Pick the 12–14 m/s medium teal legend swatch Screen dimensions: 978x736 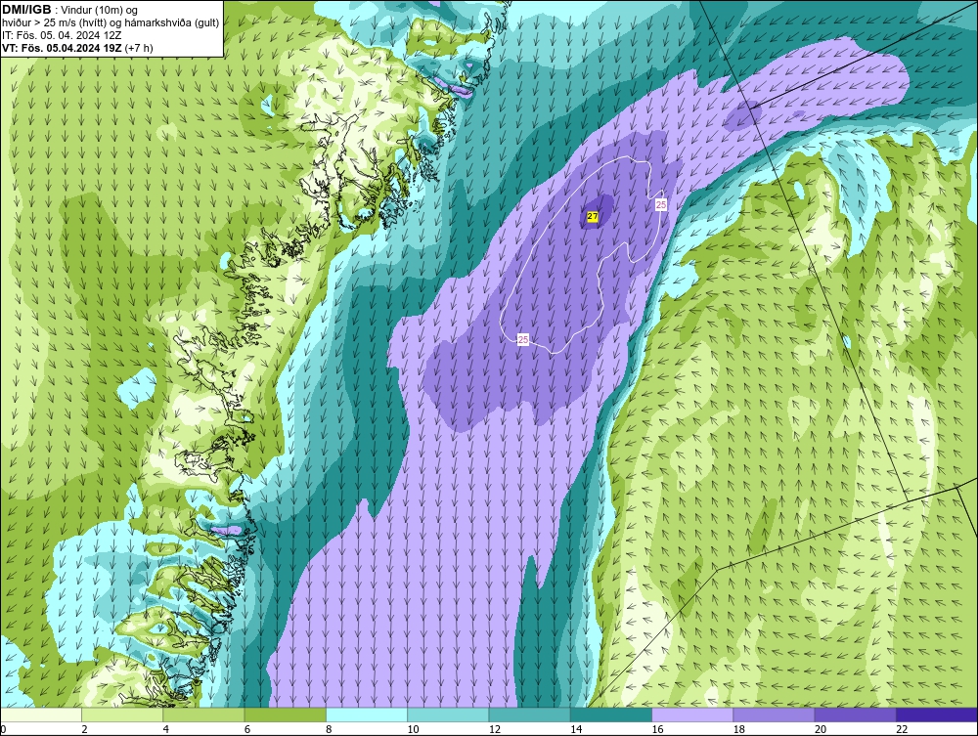(529, 714)
